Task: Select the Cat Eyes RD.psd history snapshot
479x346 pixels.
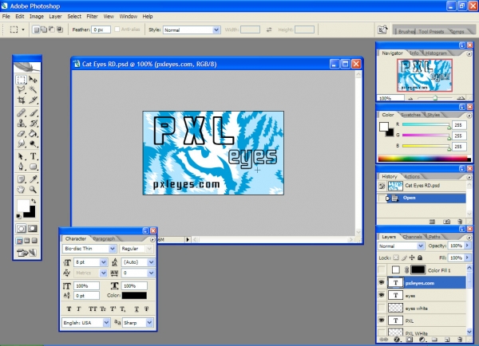Action: 422,186
